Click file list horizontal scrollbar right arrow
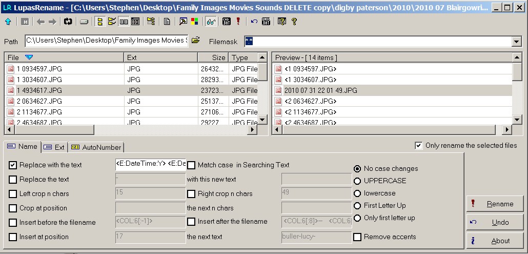Screen dimensions: 528x254 tap(253, 130)
